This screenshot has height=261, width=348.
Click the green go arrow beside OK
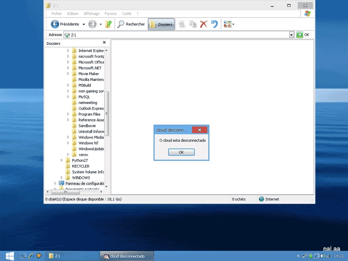(x=299, y=35)
